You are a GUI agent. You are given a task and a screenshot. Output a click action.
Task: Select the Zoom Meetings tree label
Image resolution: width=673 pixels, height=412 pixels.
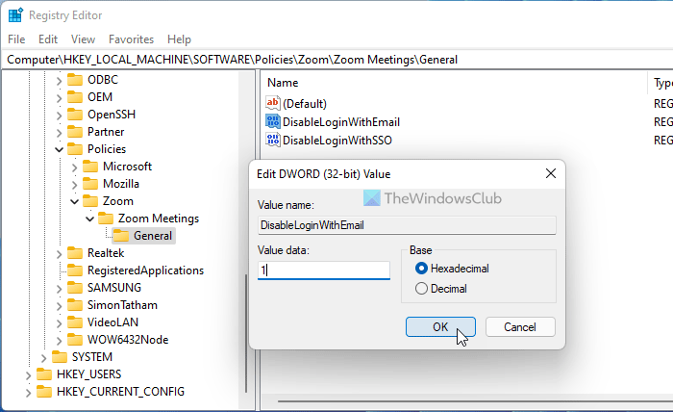tap(159, 219)
